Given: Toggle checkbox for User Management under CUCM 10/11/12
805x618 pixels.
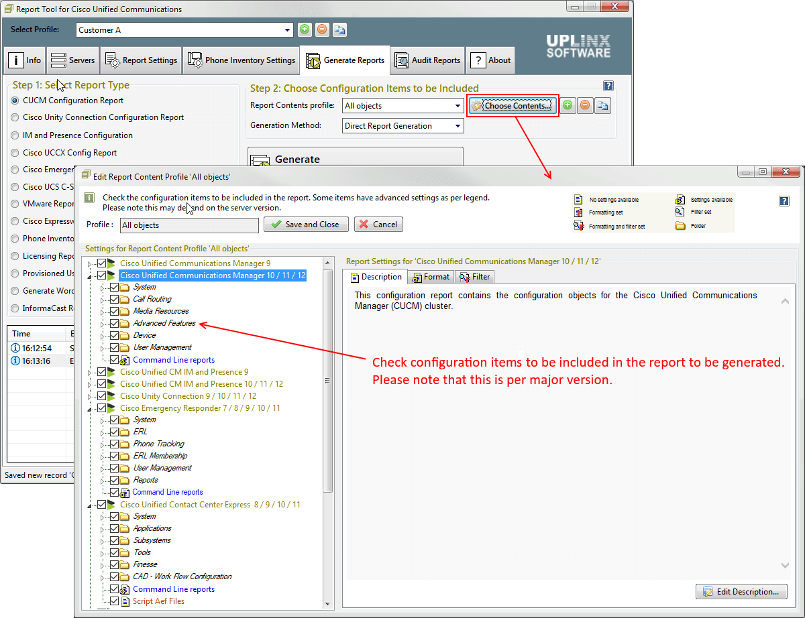Looking at the screenshot, I should click(114, 347).
